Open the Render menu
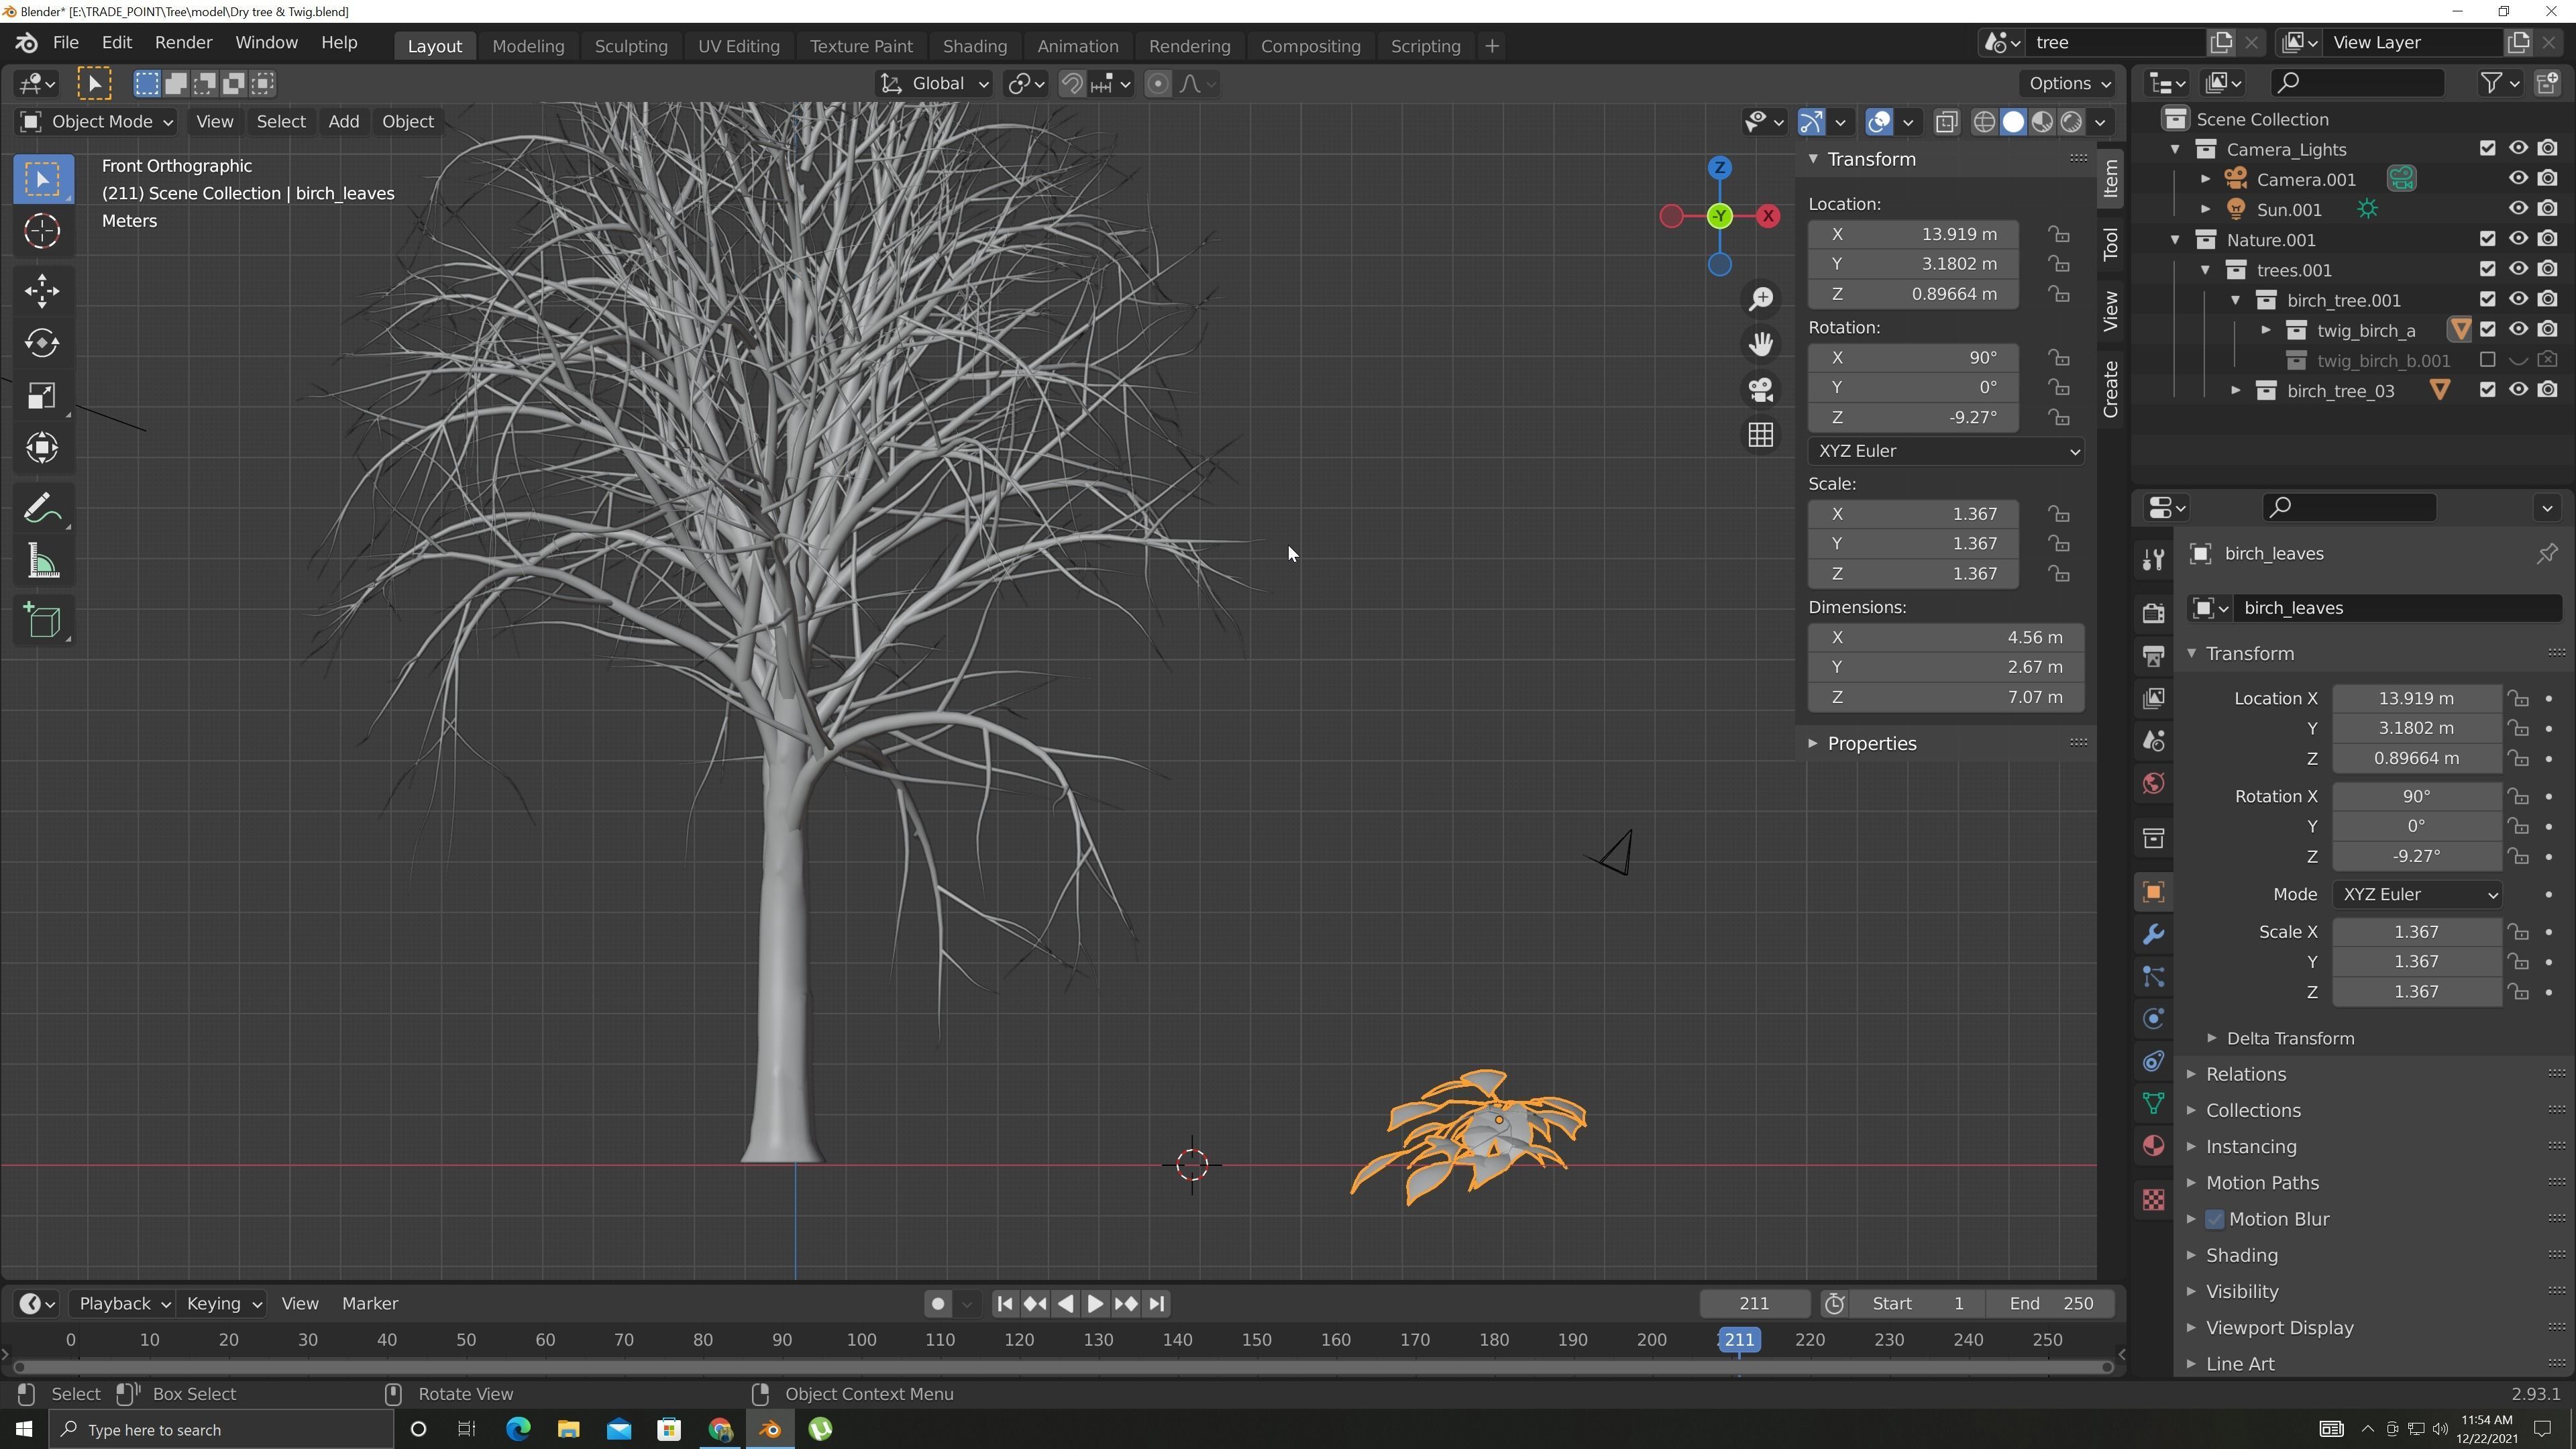Image resolution: width=2576 pixels, height=1449 pixels. point(183,42)
